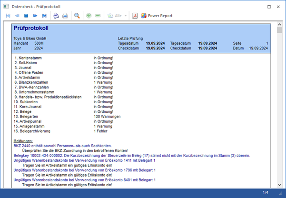Click the stop button in toolbar
286x198 pixels.
tap(26, 16)
